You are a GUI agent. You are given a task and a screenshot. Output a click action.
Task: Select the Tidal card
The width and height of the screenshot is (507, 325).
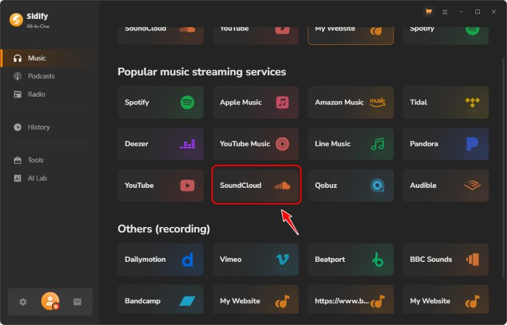(x=446, y=102)
